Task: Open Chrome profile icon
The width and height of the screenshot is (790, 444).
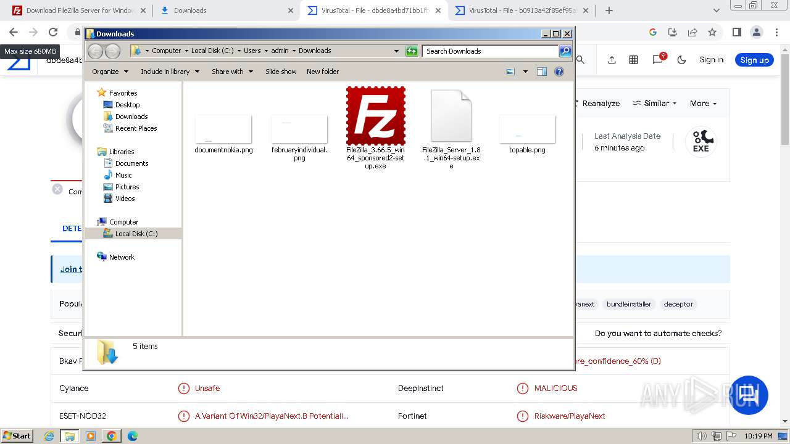Action: [757, 32]
